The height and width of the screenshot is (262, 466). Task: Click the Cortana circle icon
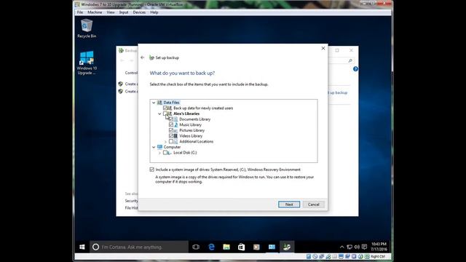click(x=95, y=247)
